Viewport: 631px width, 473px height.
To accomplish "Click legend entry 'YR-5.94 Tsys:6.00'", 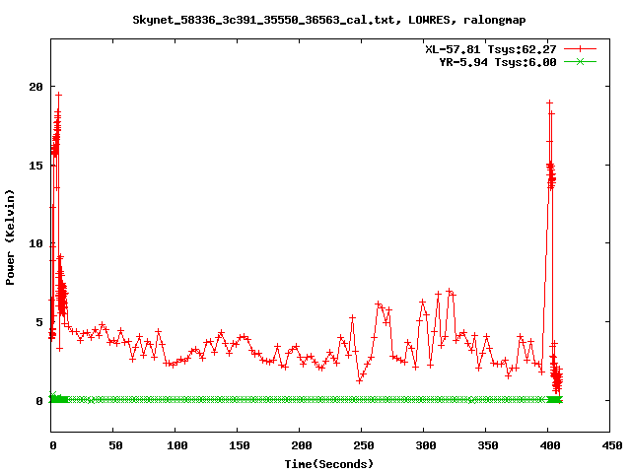I will click(x=497, y=62).
